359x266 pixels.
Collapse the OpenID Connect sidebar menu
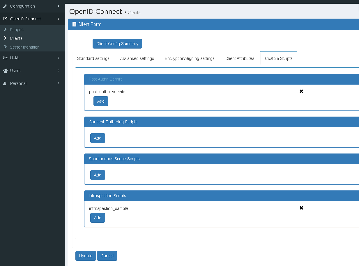coord(58,19)
